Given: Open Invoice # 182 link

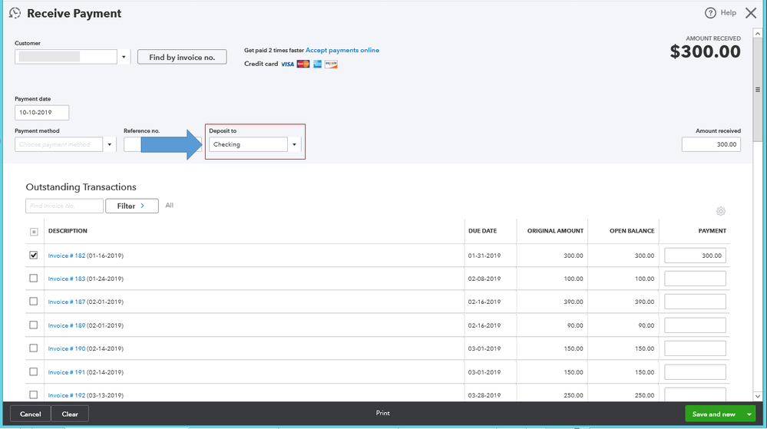Looking at the screenshot, I should tap(67, 256).
